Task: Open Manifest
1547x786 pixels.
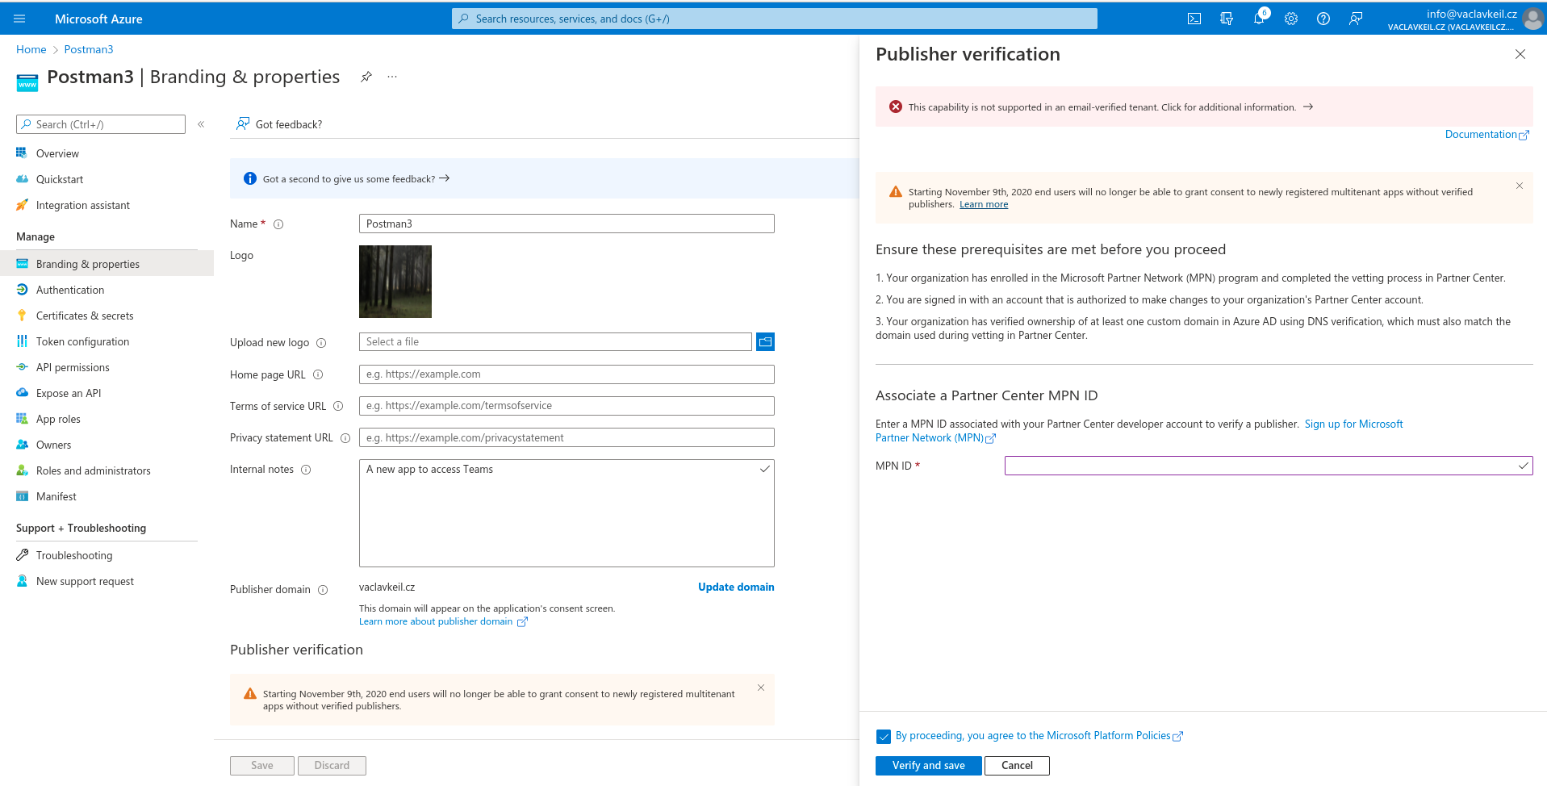Action: (x=56, y=496)
